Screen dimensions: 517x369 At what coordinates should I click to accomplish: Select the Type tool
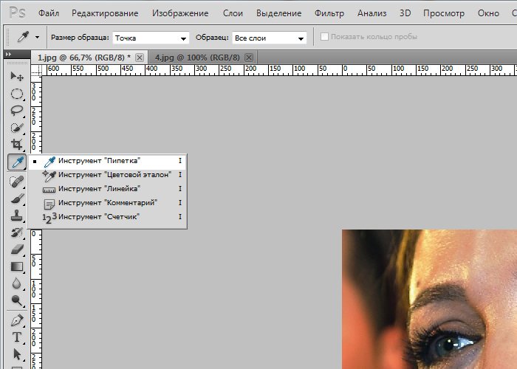pos(16,337)
